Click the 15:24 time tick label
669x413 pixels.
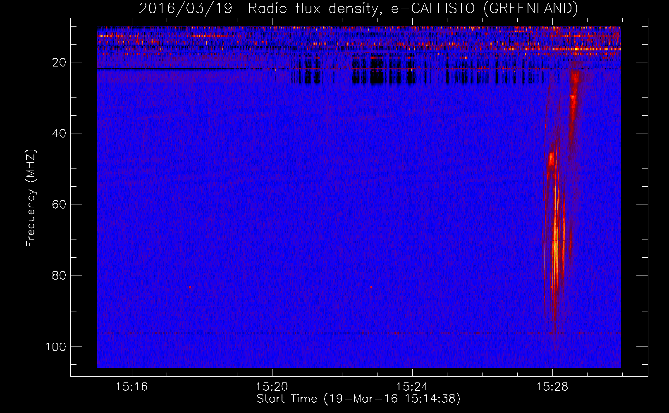(x=412, y=387)
